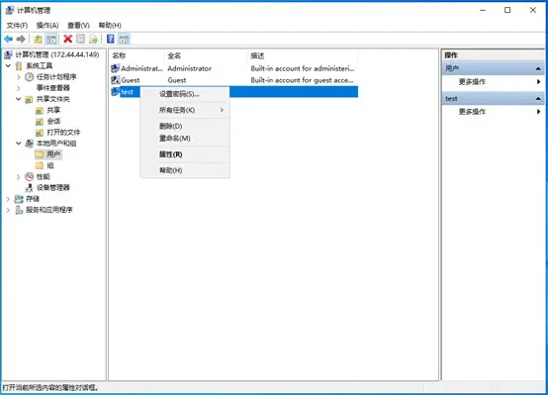The height and width of the screenshot is (395, 548).
Task: Open the 操作(A) menu
Action: [x=47, y=25]
